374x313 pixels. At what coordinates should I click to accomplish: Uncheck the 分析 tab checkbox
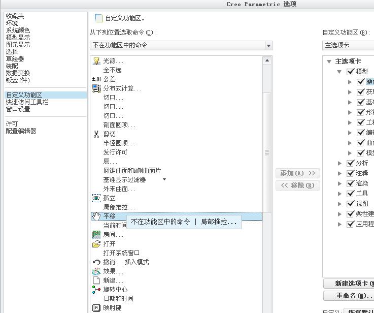350,163
